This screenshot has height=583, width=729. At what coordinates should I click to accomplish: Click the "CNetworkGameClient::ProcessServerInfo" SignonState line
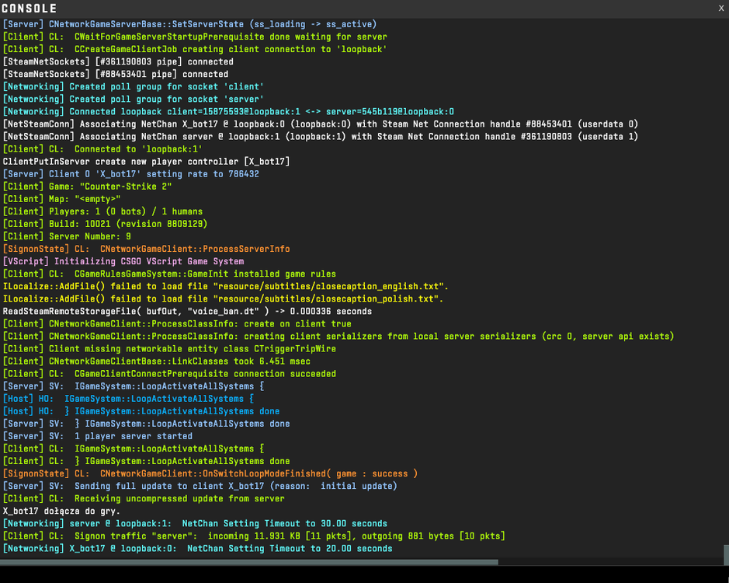(147, 249)
